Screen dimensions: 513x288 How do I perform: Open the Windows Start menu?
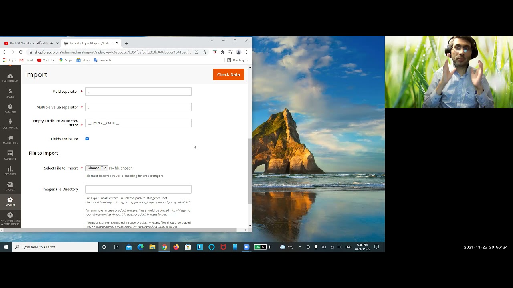(x=6, y=247)
